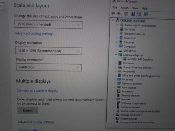Select the DESKTOP-UCOORAT computer name
175x131 pixels.
click(x=132, y=21)
